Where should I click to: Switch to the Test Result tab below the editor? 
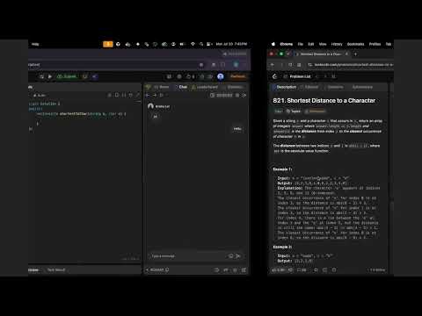(x=56, y=269)
